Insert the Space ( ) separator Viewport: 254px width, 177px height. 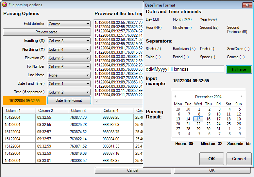(x=208, y=57)
